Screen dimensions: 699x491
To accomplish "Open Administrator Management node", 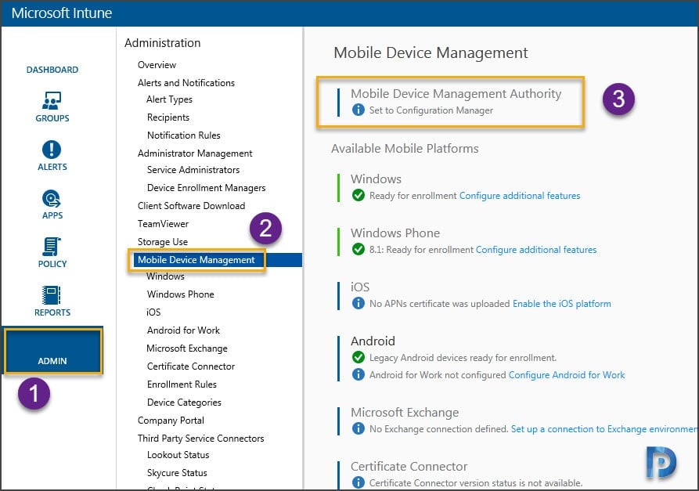I will [195, 153].
